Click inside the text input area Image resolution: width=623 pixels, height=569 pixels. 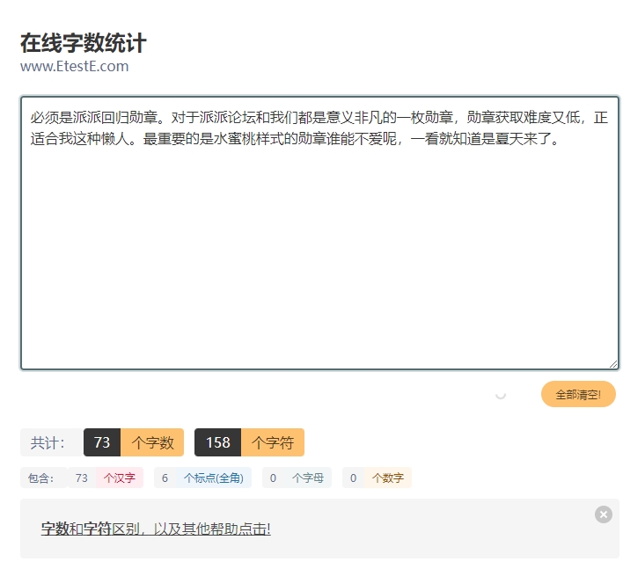coord(319,233)
